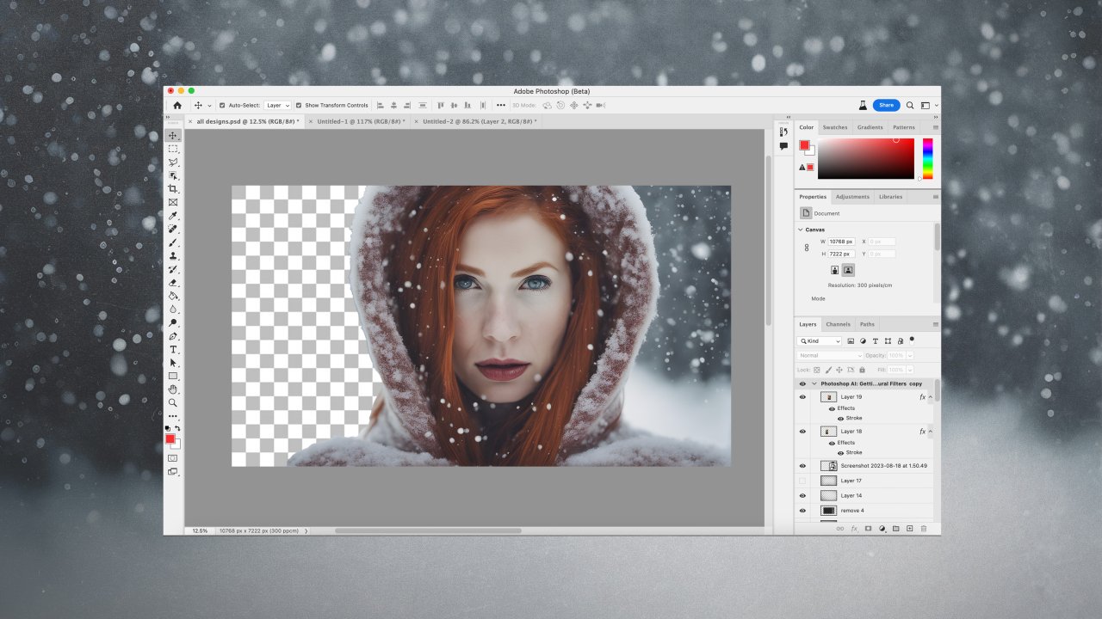
Task: Open the Untitled-1 document tab
Action: coord(362,121)
